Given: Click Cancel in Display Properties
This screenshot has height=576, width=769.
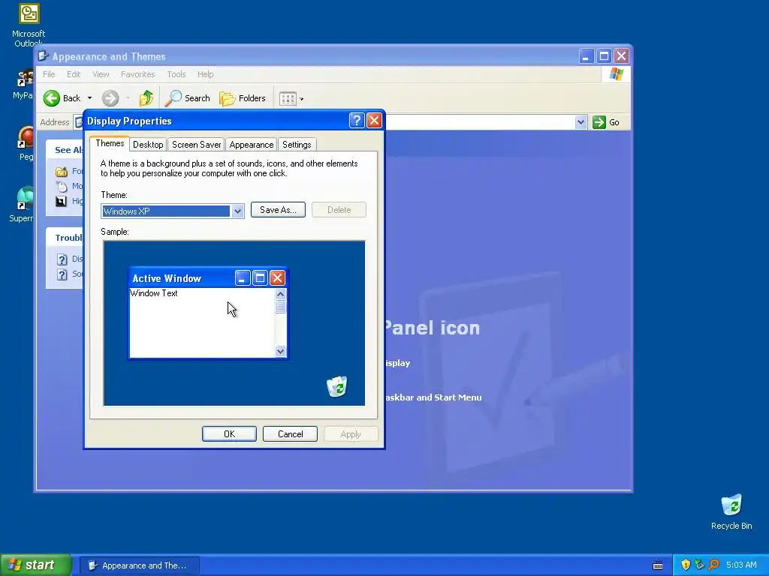Looking at the screenshot, I should pyautogui.click(x=290, y=434).
